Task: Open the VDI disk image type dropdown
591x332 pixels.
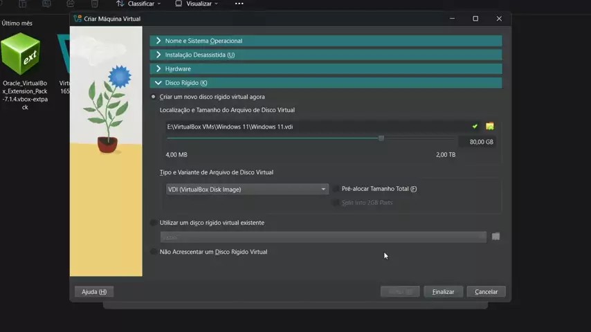Action: (x=247, y=190)
